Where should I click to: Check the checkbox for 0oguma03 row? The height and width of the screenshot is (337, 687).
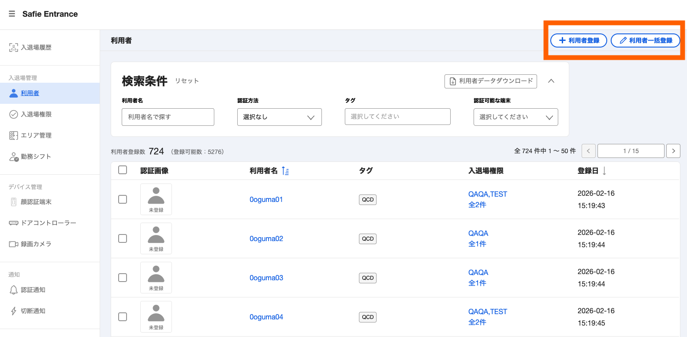point(123,278)
